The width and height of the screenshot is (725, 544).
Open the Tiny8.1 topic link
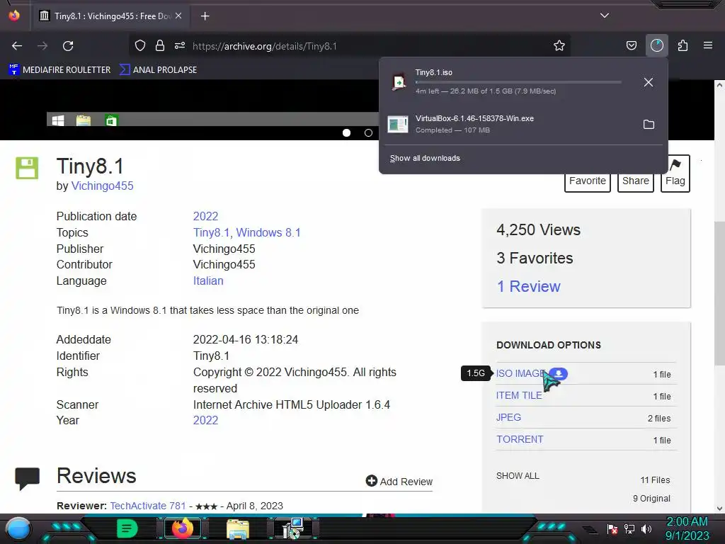(211, 232)
